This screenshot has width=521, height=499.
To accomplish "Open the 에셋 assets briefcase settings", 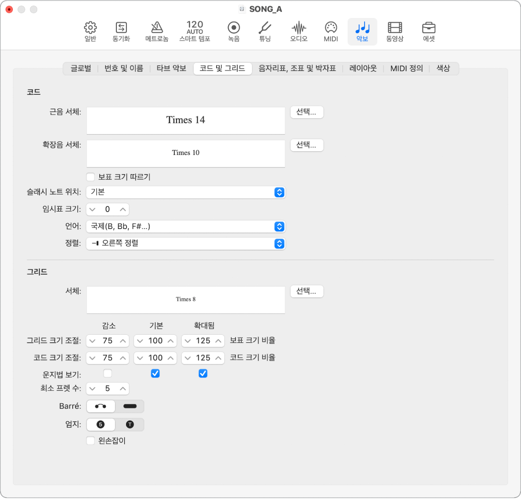I will [429, 31].
